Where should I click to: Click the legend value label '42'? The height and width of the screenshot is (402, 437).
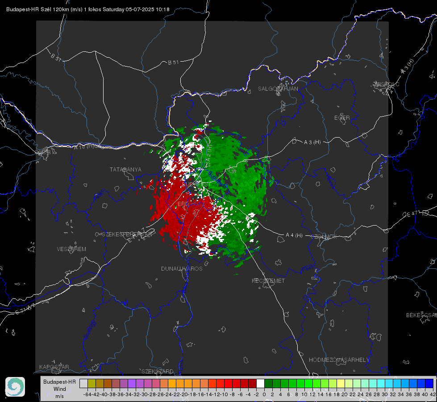point(433,394)
